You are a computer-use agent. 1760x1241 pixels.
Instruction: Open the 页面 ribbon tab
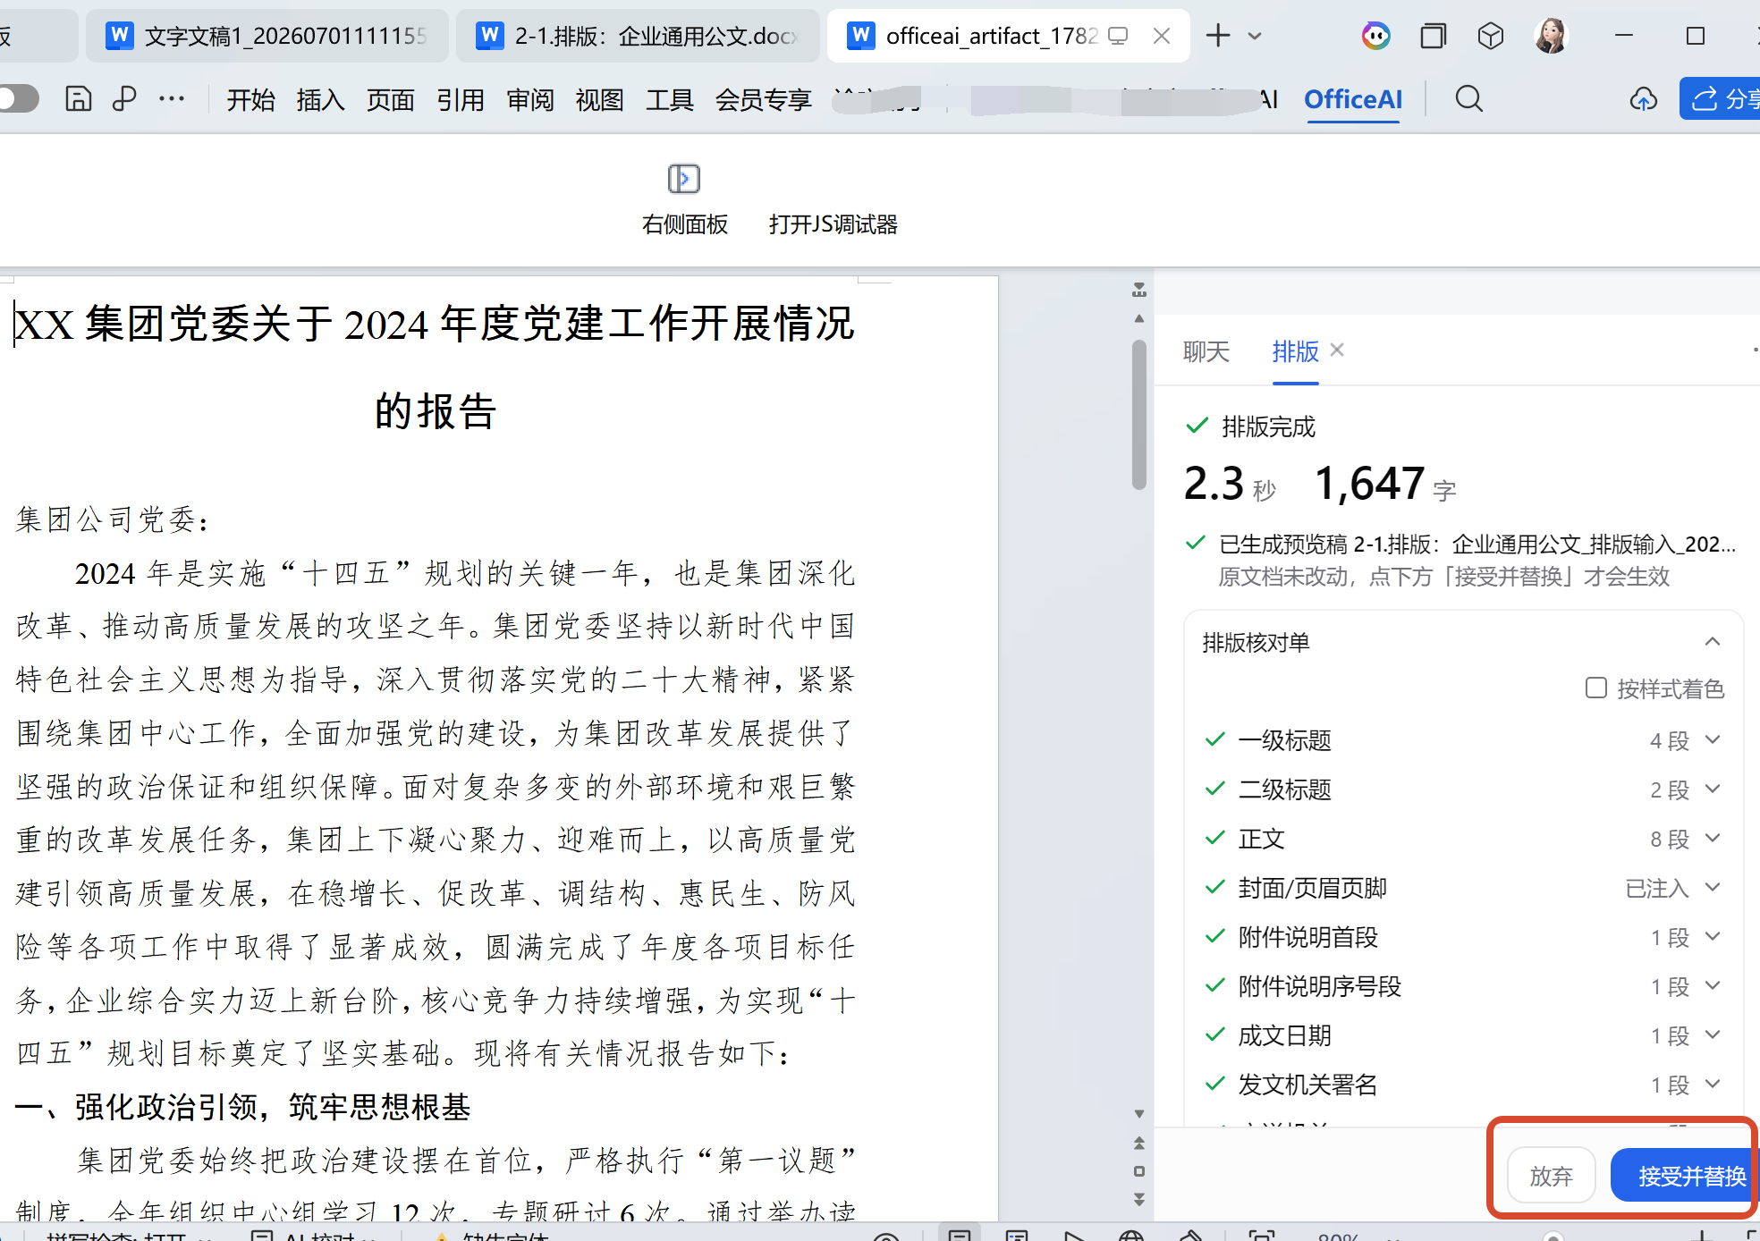390,99
